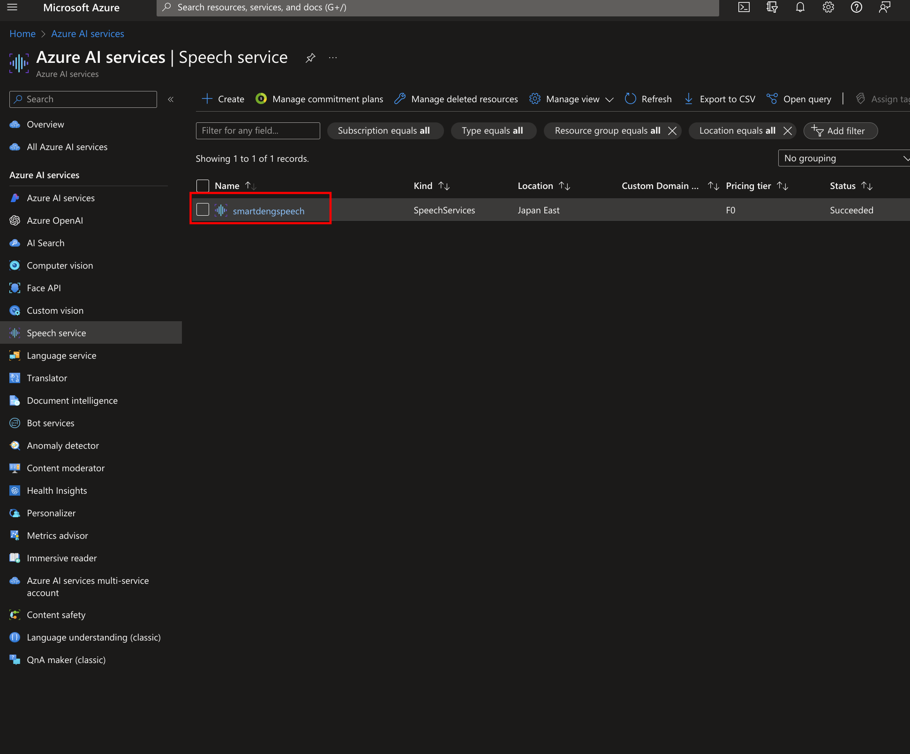Open notifications bell icon
This screenshot has width=910, height=754.
[x=800, y=7]
